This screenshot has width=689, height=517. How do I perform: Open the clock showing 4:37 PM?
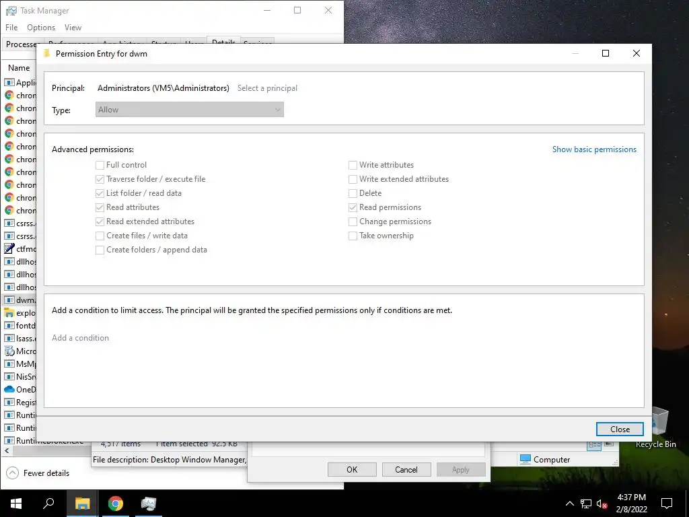pyautogui.click(x=631, y=504)
